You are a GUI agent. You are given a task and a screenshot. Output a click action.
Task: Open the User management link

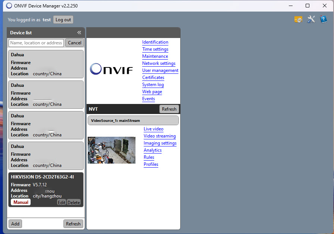tap(160, 70)
